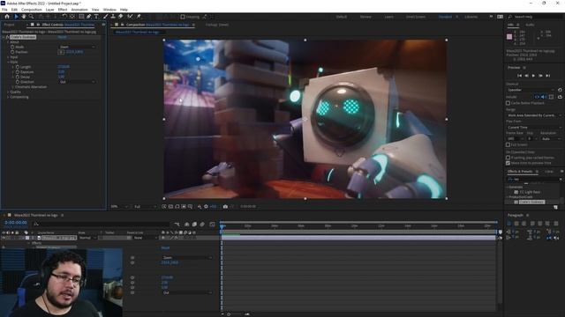Expand the Input group in Effect Controls

click(x=8, y=56)
